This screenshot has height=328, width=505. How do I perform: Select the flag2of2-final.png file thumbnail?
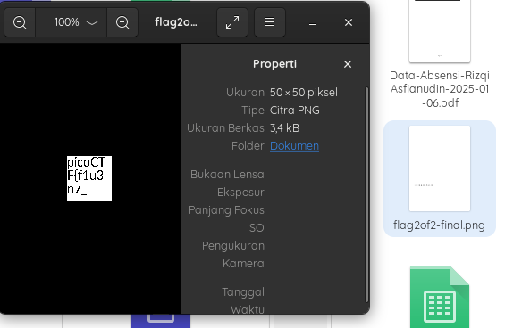[x=440, y=168]
